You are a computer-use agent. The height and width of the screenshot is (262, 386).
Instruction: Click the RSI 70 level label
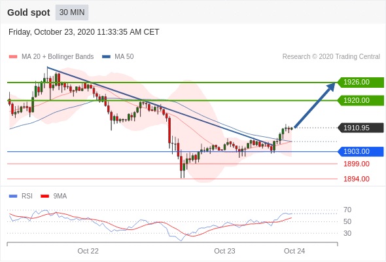[347, 210]
